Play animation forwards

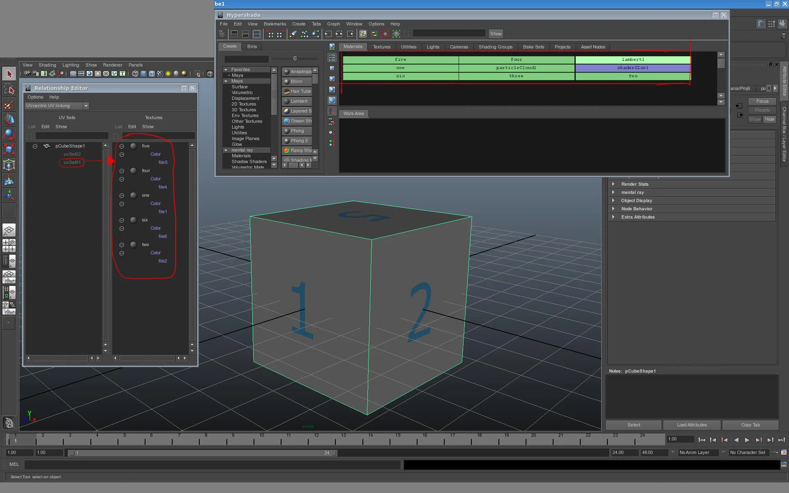click(747, 440)
